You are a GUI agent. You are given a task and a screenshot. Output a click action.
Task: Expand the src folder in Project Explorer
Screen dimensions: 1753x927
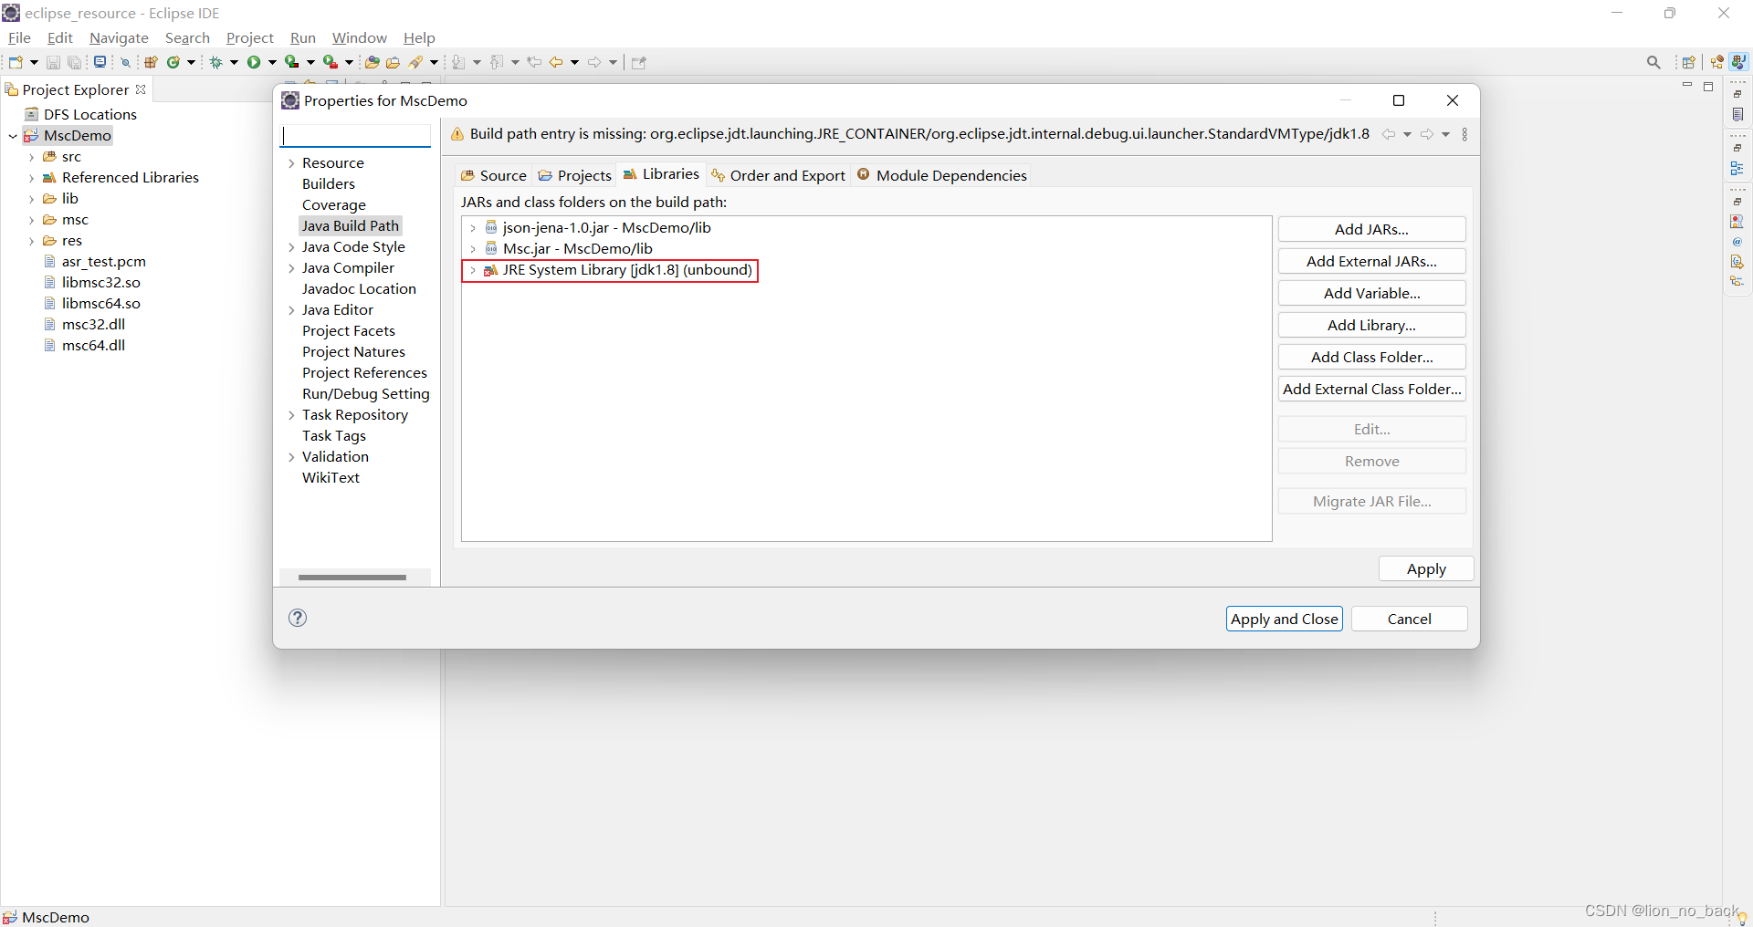(x=32, y=157)
